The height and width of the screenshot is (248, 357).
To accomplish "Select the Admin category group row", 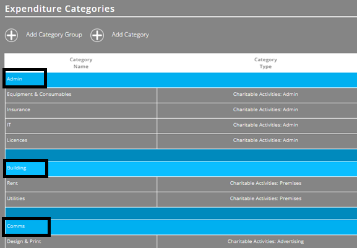I will (x=181, y=80).
